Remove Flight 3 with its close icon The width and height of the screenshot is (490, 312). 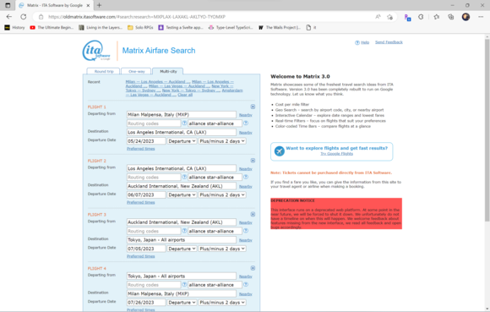click(253, 214)
